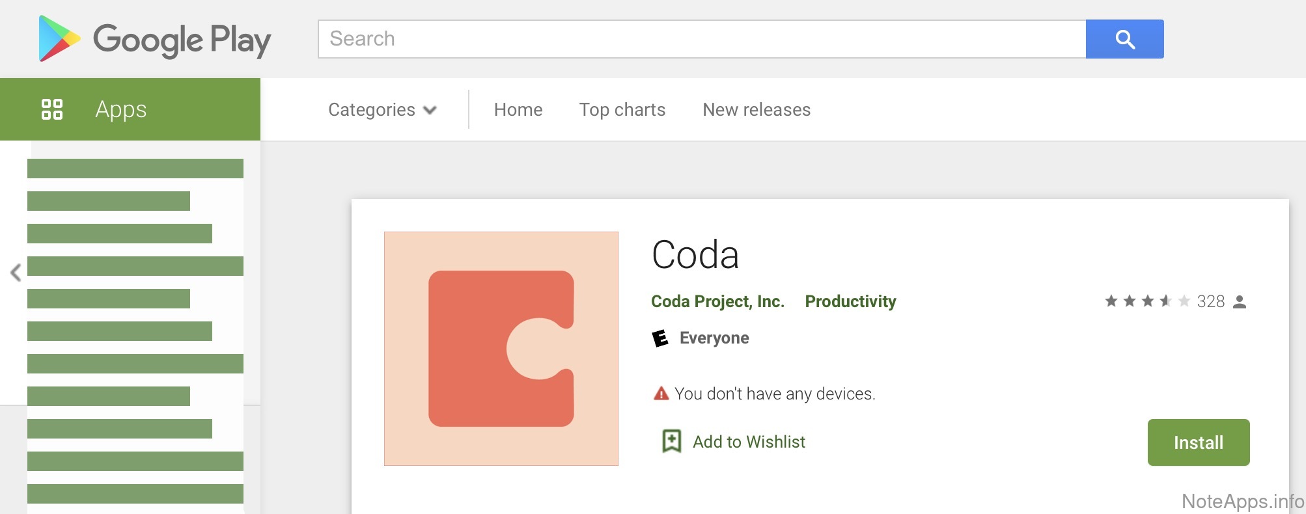Viewport: 1306px width, 514px height.
Task: Click the Google Play triangle logo
Action: [59, 38]
